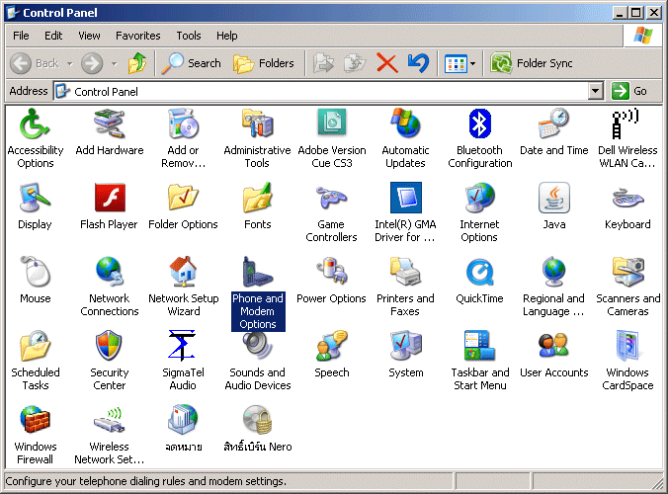Open the Tools menu
Viewport: 668px width, 494px height.
189,36
